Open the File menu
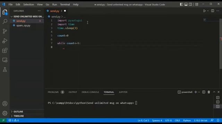 pyautogui.click(x=10, y=4)
